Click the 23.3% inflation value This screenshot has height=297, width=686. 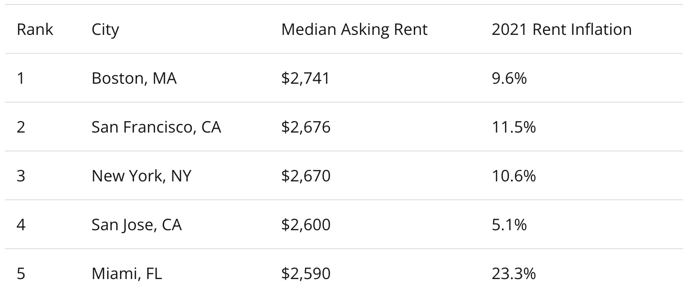coord(514,274)
